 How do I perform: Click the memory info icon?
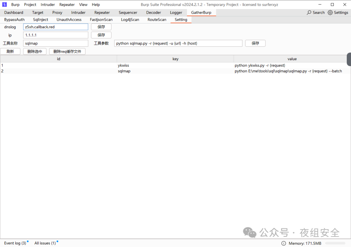[x=283, y=243]
